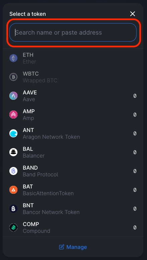147x260 pixels.
Task: Open the Manage token lists link
Action: tap(73, 247)
